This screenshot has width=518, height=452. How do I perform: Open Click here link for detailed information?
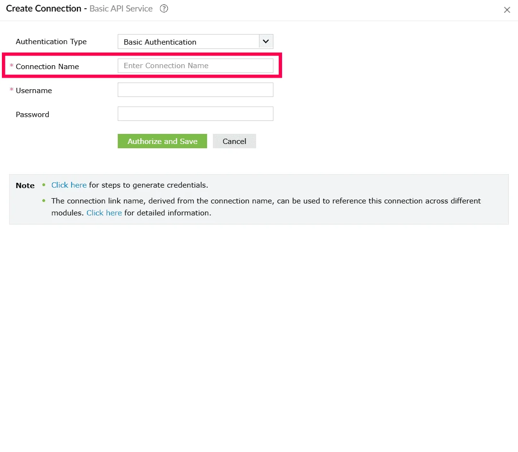click(x=104, y=213)
